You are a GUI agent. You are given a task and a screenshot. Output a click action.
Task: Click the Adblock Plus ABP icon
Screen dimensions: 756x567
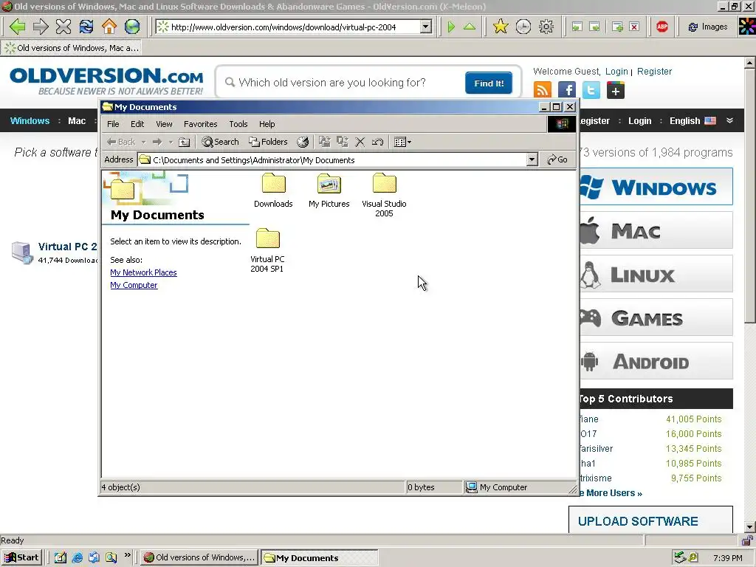coord(662,27)
